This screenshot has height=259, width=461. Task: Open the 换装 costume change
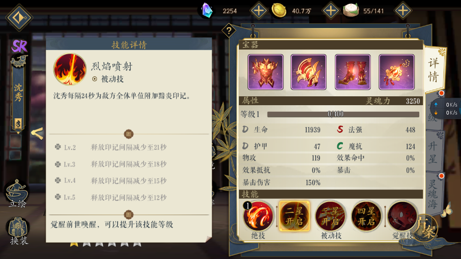click(x=18, y=231)
